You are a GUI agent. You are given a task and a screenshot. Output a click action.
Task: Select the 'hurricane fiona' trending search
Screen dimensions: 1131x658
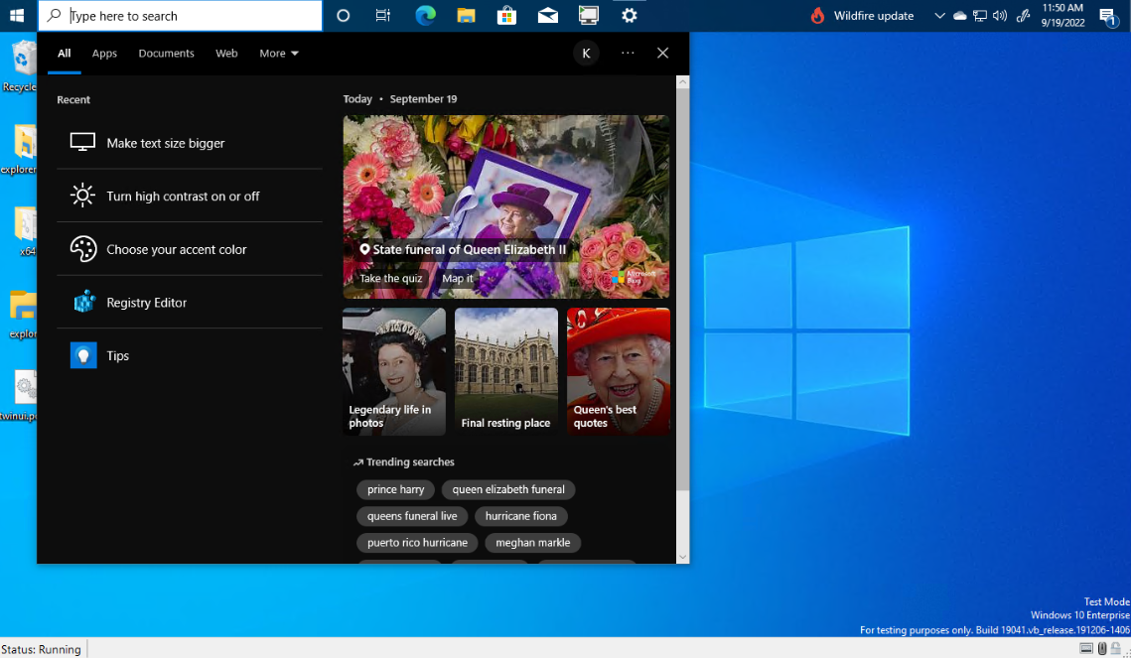tap(520, 516)
